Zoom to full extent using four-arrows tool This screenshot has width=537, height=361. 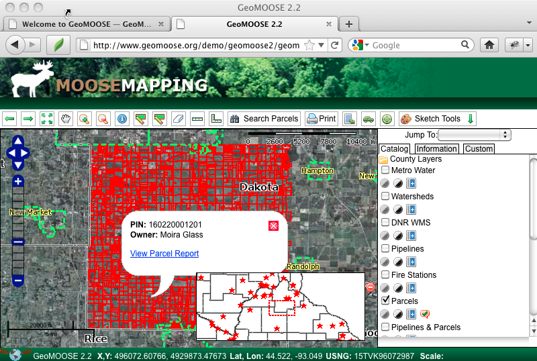(47, 119)
